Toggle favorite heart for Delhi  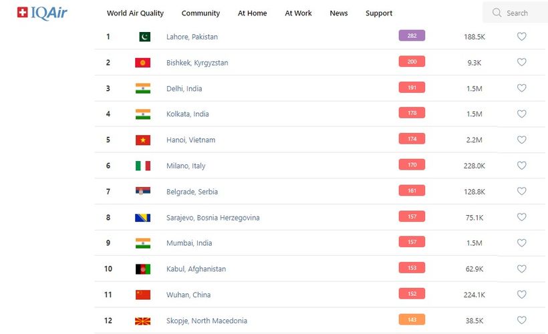point(522,88)
